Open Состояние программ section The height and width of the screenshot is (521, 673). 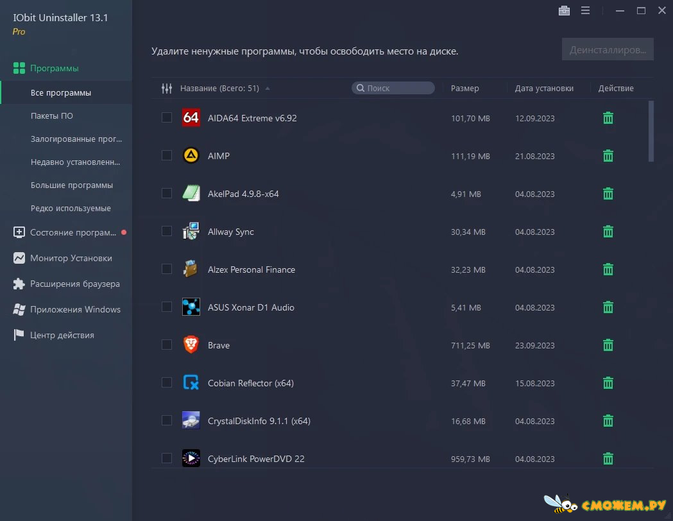coord(66,233)
